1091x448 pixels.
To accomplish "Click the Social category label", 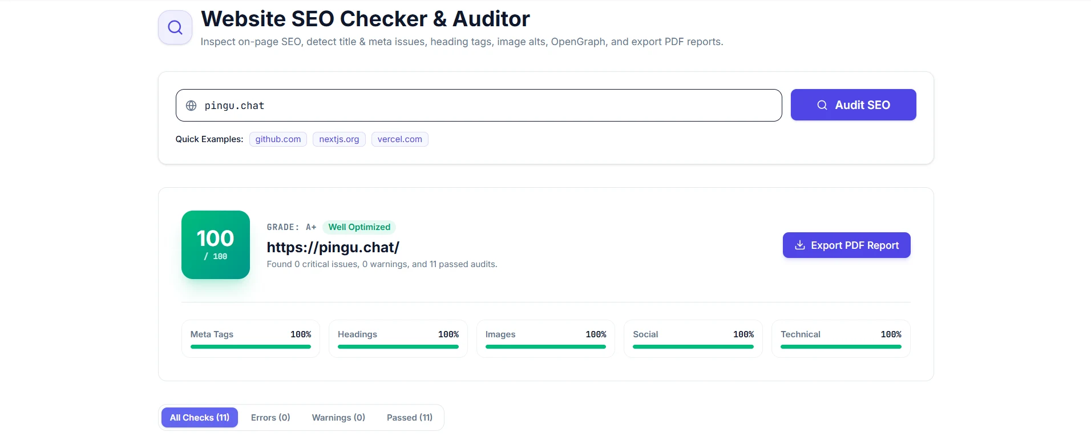I will point(645,334).
